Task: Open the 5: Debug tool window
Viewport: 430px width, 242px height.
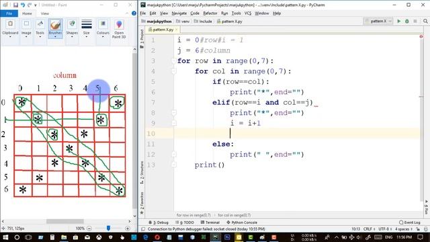Action: click(159, 223)
